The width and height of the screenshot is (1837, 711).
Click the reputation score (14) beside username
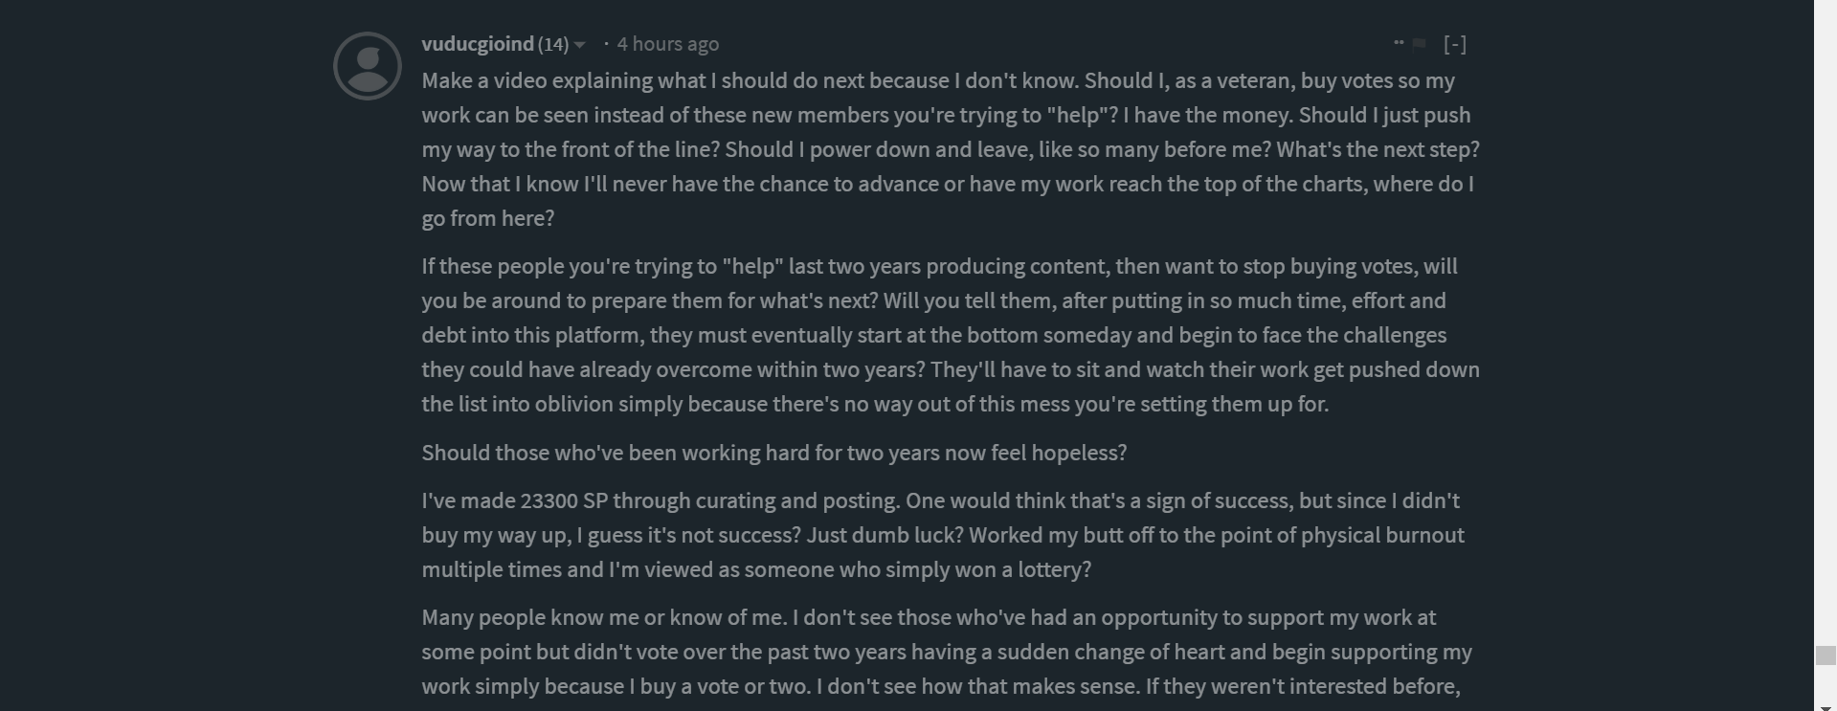(x=552, y=44)
